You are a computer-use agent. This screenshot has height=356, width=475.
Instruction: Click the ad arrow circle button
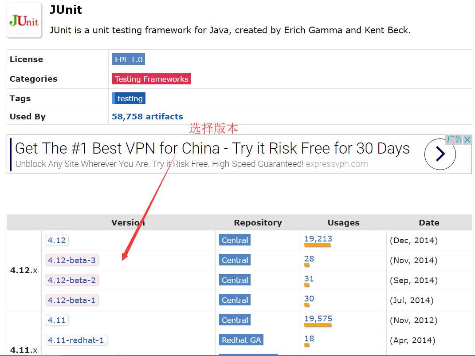point(440,154)
